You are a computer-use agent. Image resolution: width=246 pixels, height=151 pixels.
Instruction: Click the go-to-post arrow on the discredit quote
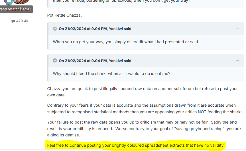tap(237, 29)
